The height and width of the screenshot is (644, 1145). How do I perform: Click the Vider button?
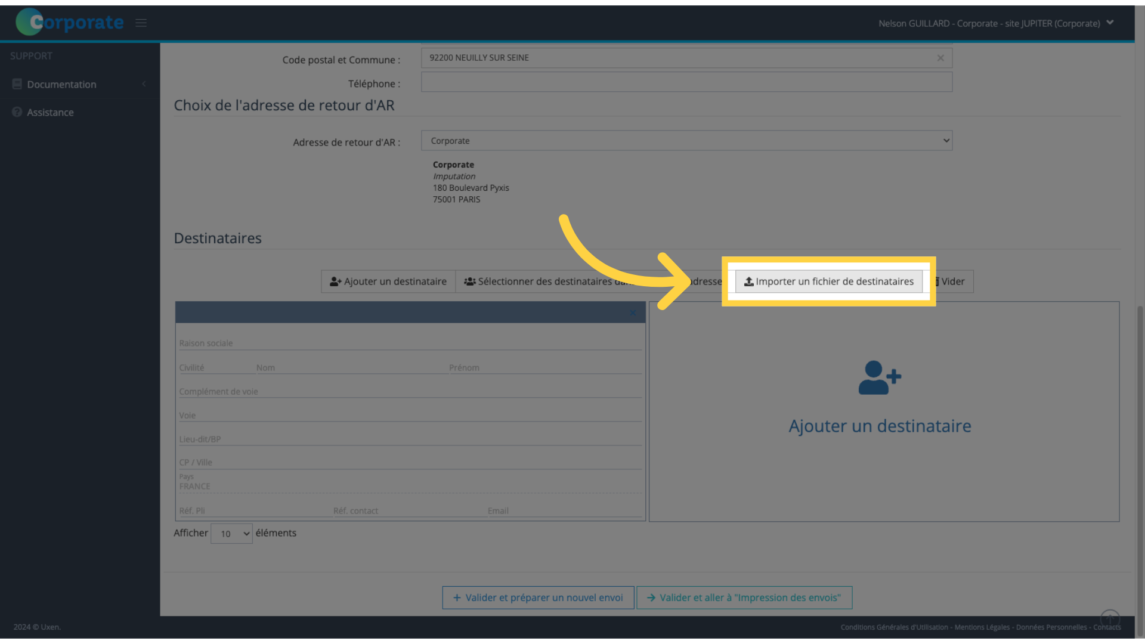coord(949,281)
